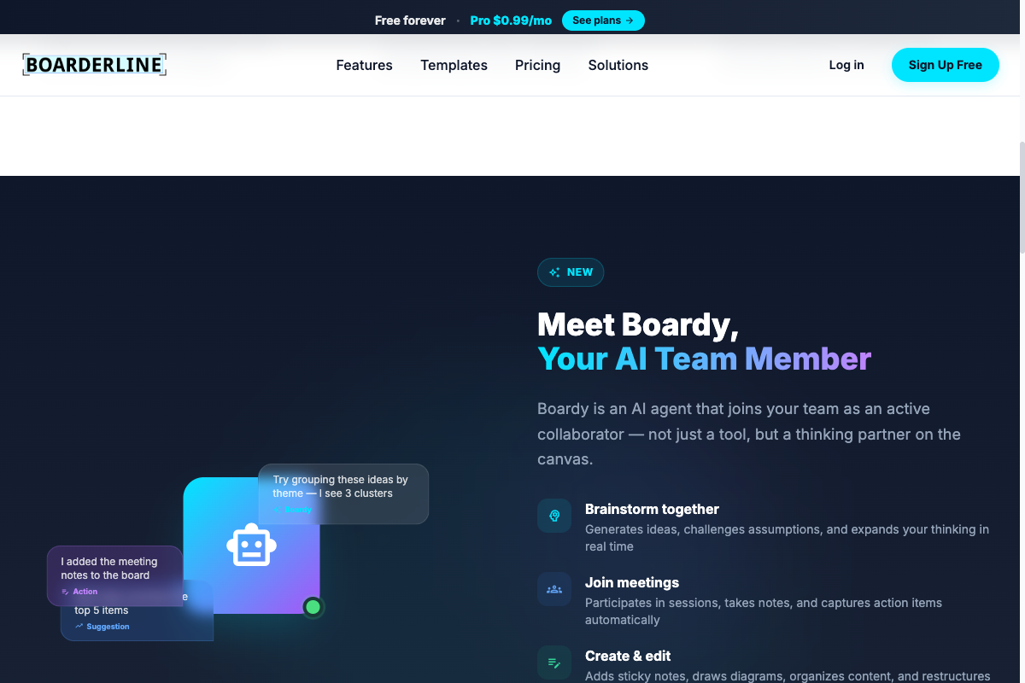Select the Action tag on the meeting notes bubble

pyautogui.click(x=79, y=591)
